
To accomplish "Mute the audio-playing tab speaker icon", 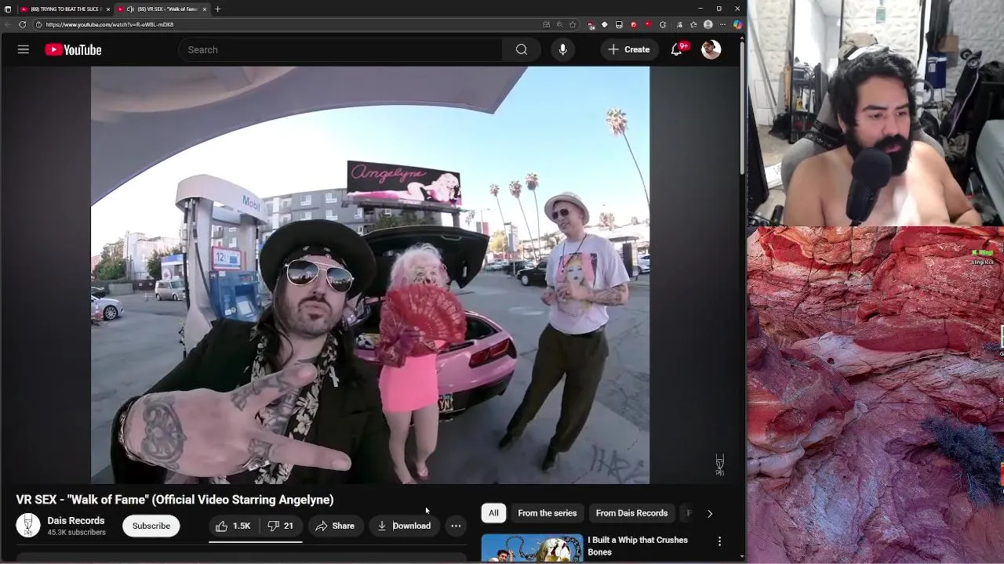I will [x=130, y=9].
